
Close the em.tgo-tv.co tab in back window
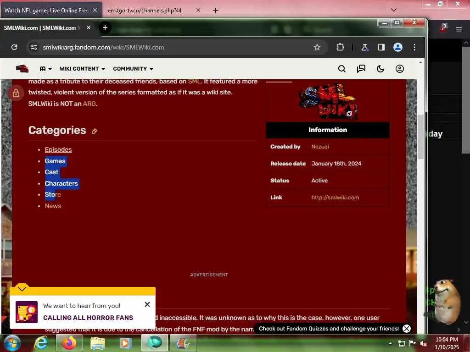[198, 10]
